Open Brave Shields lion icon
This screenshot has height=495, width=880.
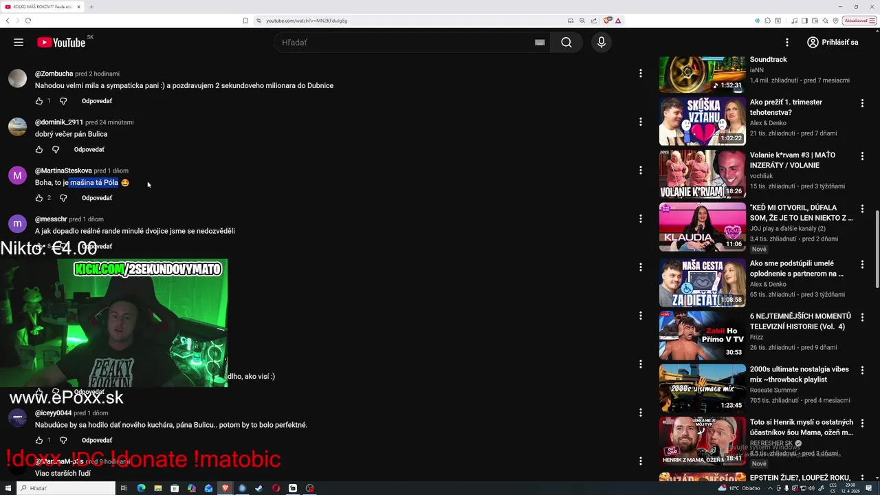point(606,21)
